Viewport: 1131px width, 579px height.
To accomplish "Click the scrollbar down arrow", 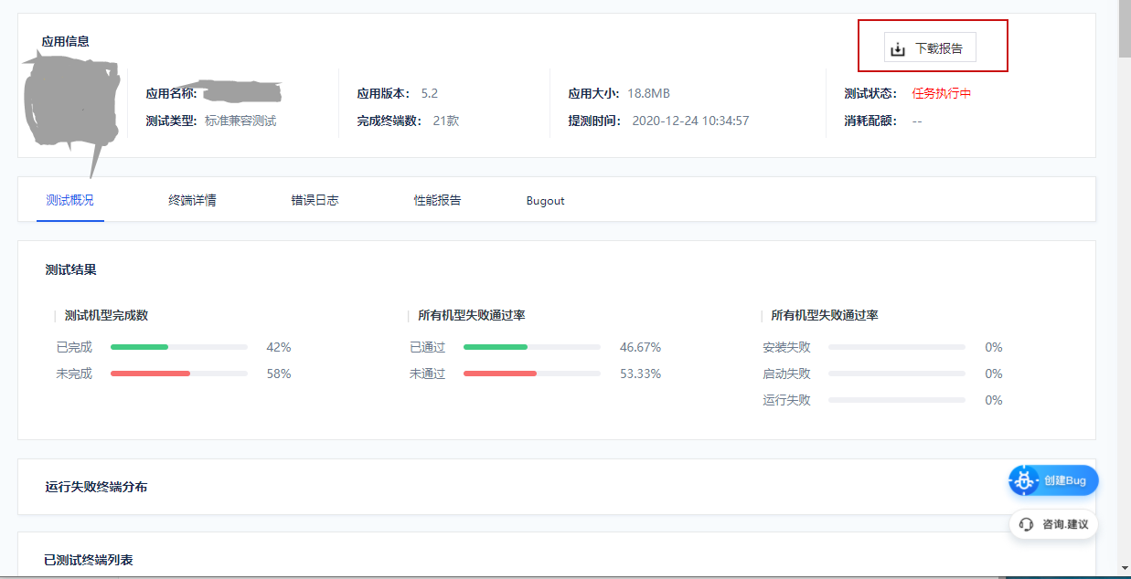I will coord(1125,568).
